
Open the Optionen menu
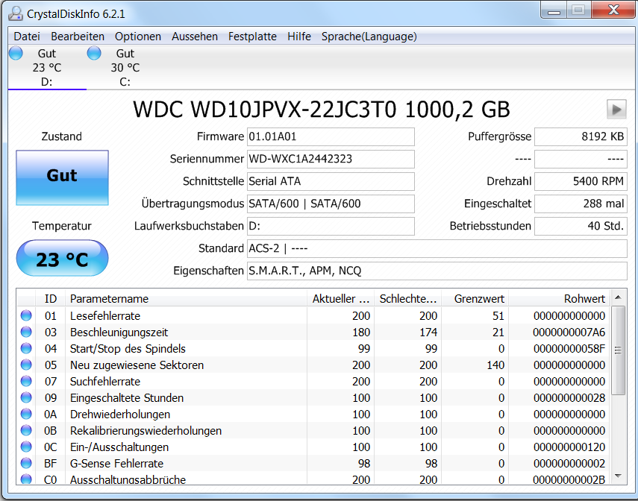coord(137,37)
